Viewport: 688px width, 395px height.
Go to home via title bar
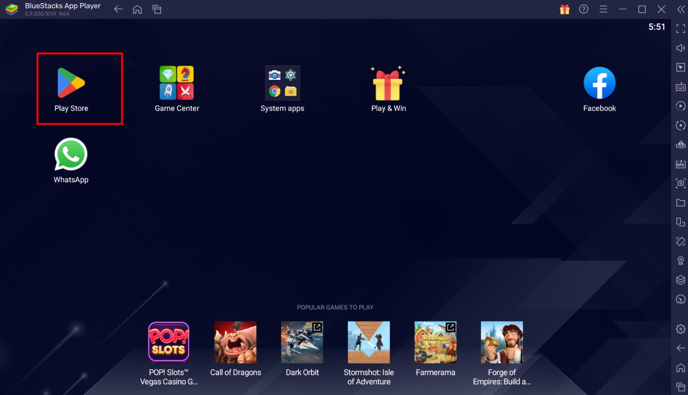click(137, 9)
